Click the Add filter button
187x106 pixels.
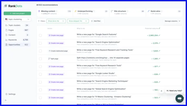click(96, 21)
